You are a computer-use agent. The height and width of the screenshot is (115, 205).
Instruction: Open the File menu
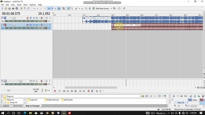pos(2,5)
